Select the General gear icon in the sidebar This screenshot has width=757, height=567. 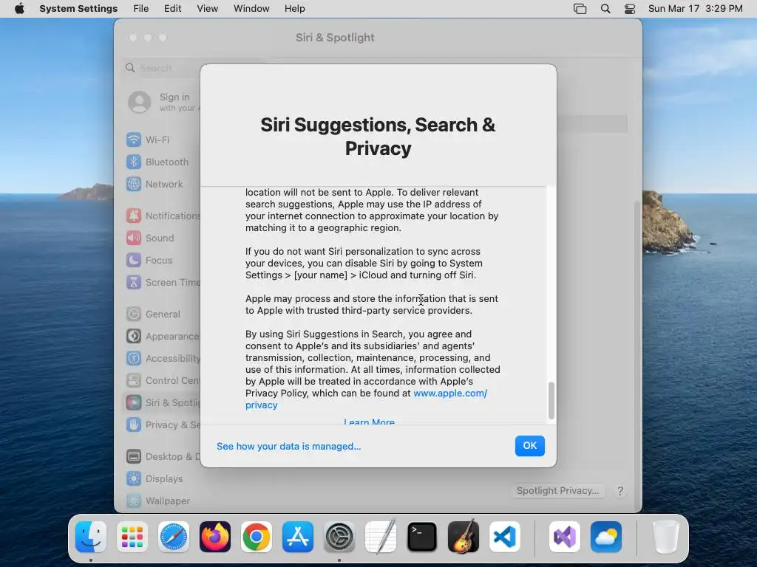[134, 314]
